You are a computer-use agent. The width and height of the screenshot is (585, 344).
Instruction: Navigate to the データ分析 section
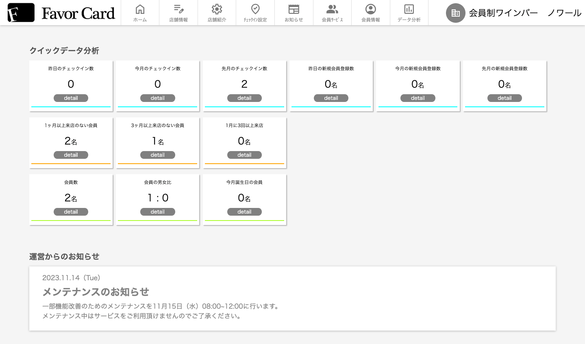point(409,13)
